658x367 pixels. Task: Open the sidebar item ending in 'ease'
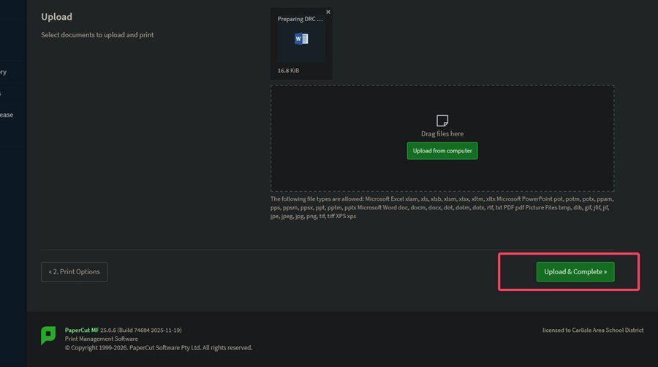coord(7,115)
